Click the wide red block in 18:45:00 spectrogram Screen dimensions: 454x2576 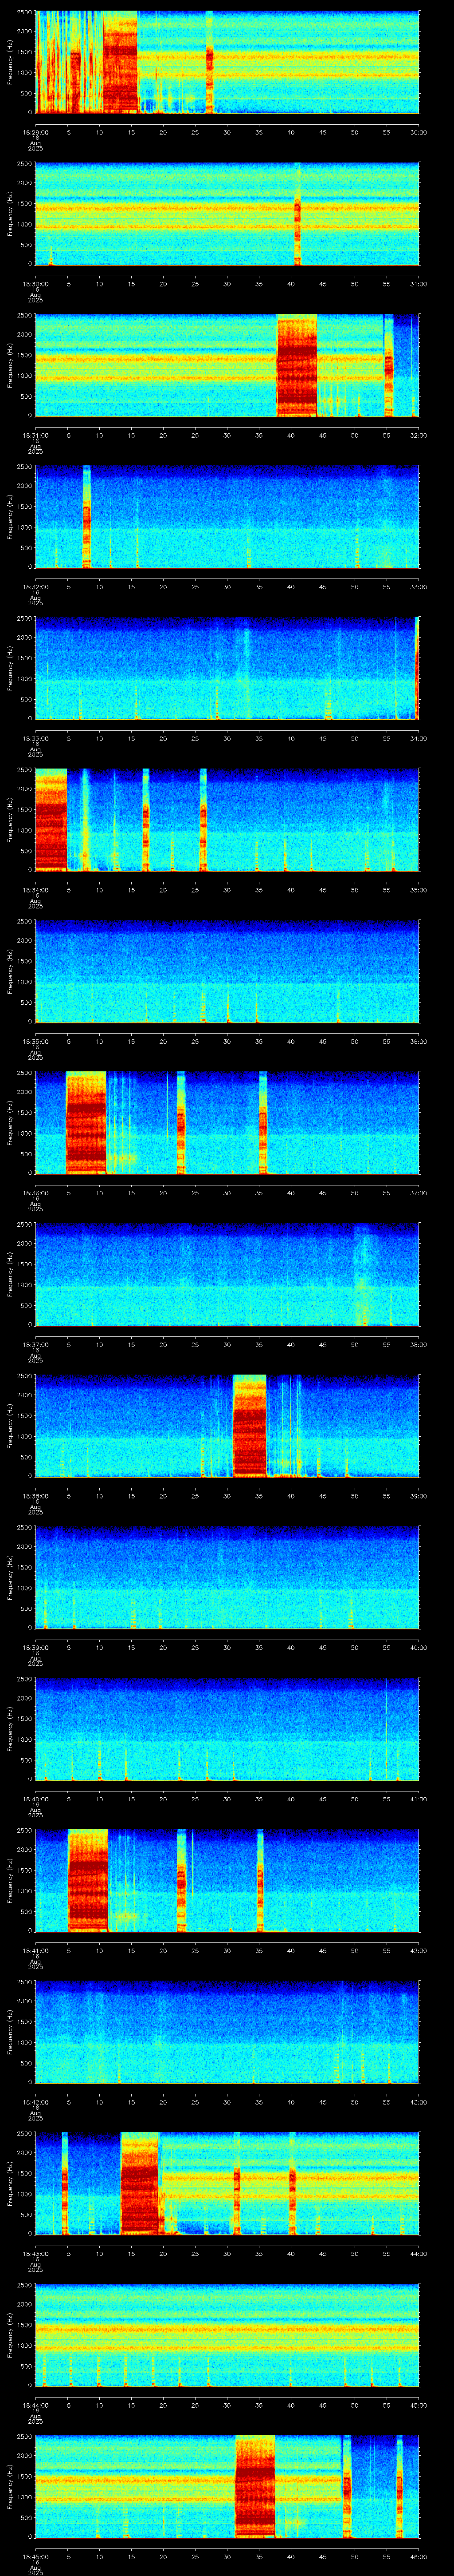(x=255, y=2486)
